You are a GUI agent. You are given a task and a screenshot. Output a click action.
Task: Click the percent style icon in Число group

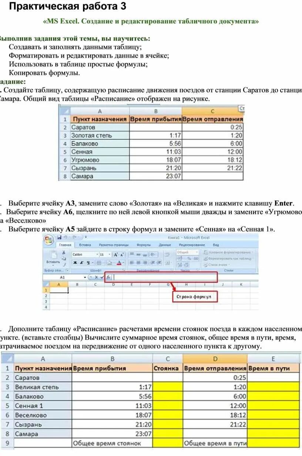[189, 258]
